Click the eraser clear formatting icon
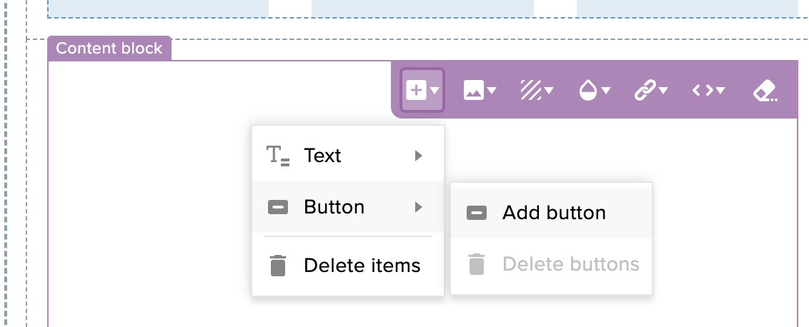The image size is (809, 327). click(x=765, y=91)
